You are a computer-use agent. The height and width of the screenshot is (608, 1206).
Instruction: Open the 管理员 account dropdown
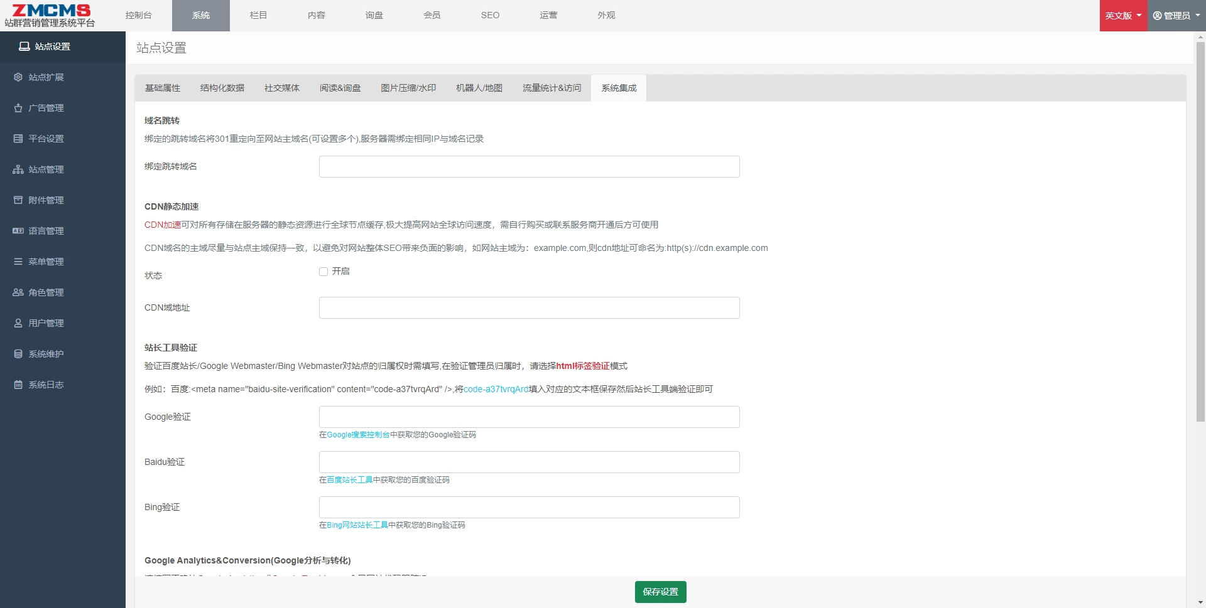point(1176,16)
